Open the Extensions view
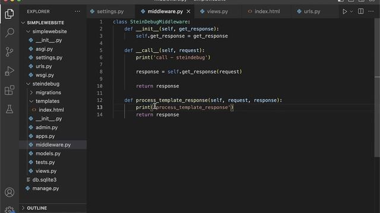The height and width of the screenshot is (213, 380). 9,90
